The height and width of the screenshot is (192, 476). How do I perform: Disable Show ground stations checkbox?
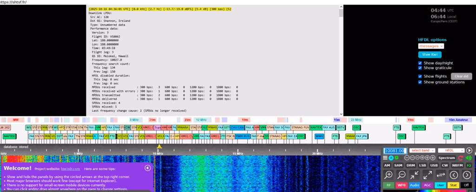(420, 82)
